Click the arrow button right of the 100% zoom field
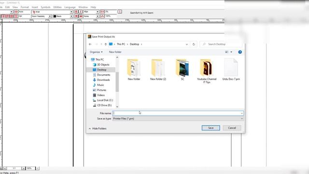 pyautogui.click(x=37, y=168)
